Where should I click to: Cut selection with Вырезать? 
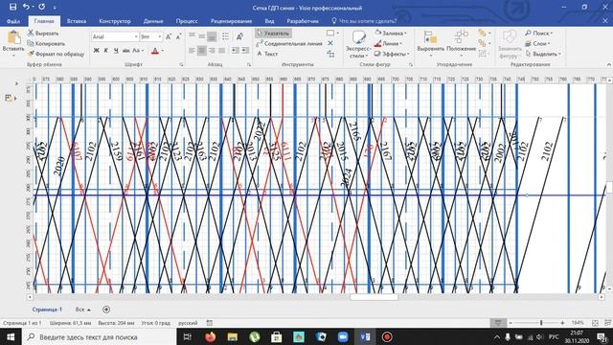[43, 34]
